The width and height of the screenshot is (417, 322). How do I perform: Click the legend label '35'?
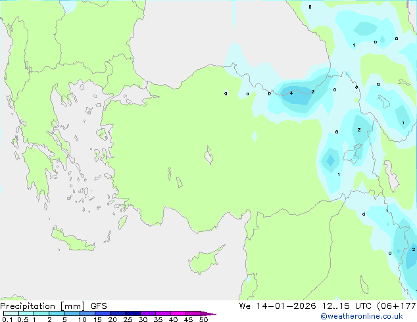158,319
